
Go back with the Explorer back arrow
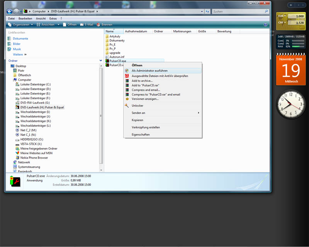click(9, 12)
